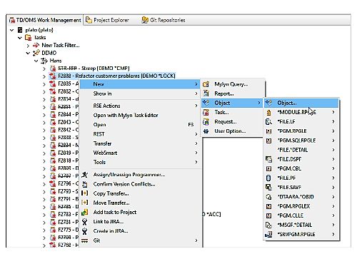Open the Tools submenu

pyautogui.click(x=140, y=162)
